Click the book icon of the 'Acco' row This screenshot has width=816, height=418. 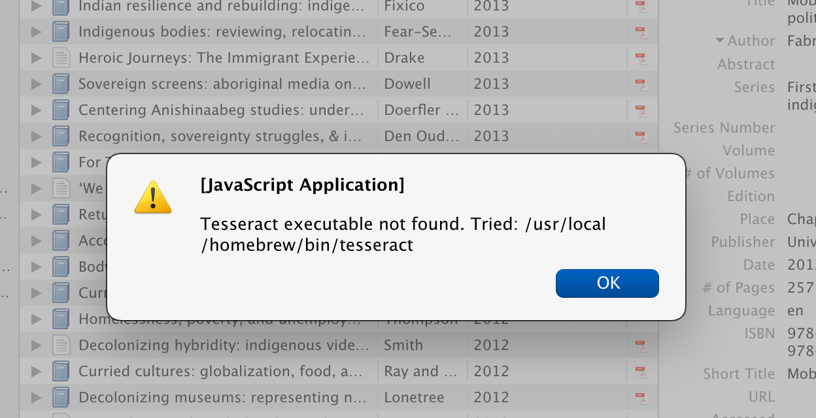61,240
